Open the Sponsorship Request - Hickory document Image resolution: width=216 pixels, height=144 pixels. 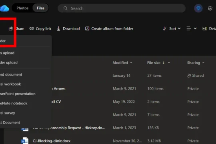69,128
